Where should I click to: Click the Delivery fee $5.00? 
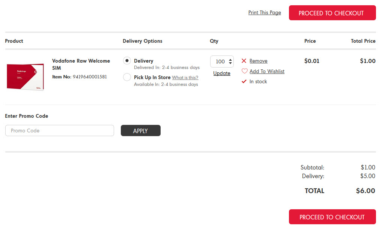368,176
